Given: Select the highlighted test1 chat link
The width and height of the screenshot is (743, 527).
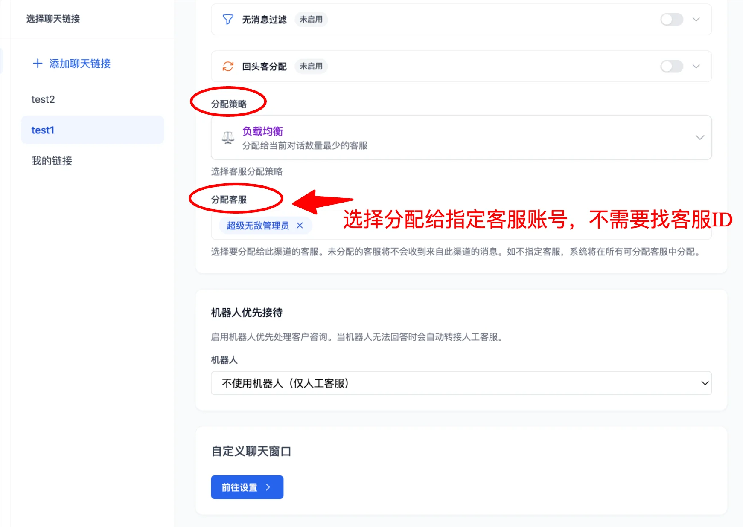Looking at the screenshot, I should 43,130.
